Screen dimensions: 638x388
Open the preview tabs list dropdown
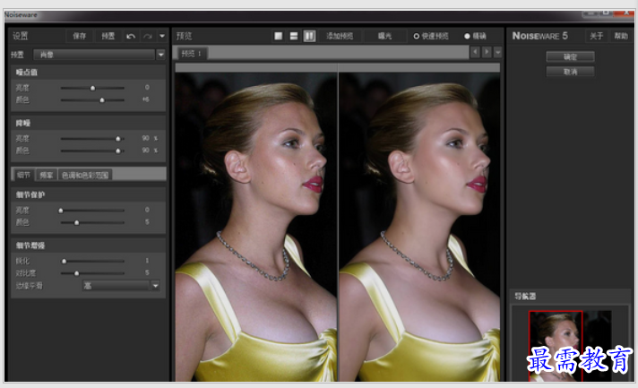click(497, 53)
